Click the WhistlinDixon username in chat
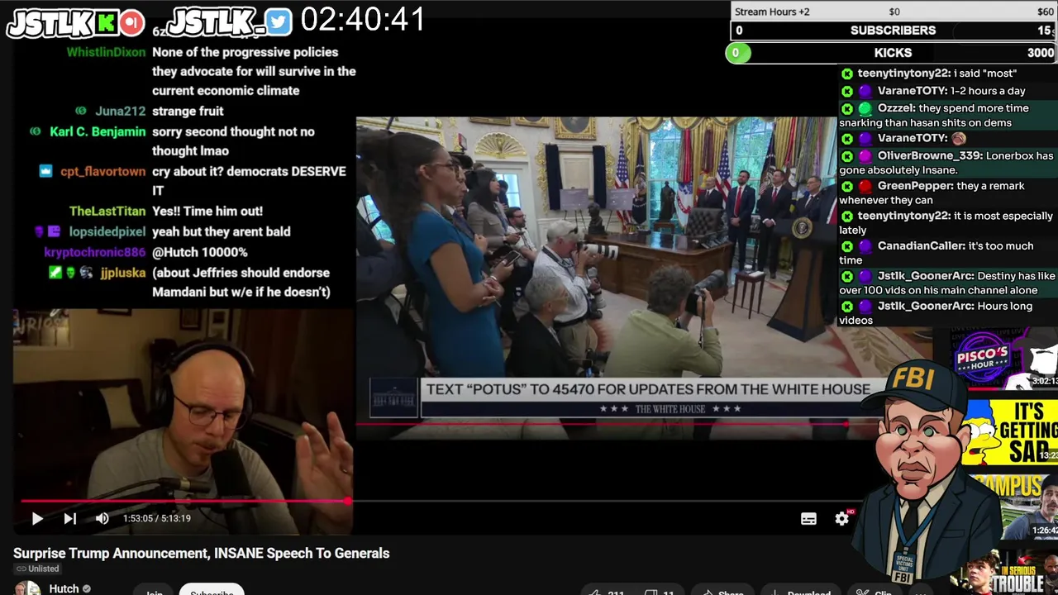This screenshot has height=595, width=1058. [x=106, y=51]
